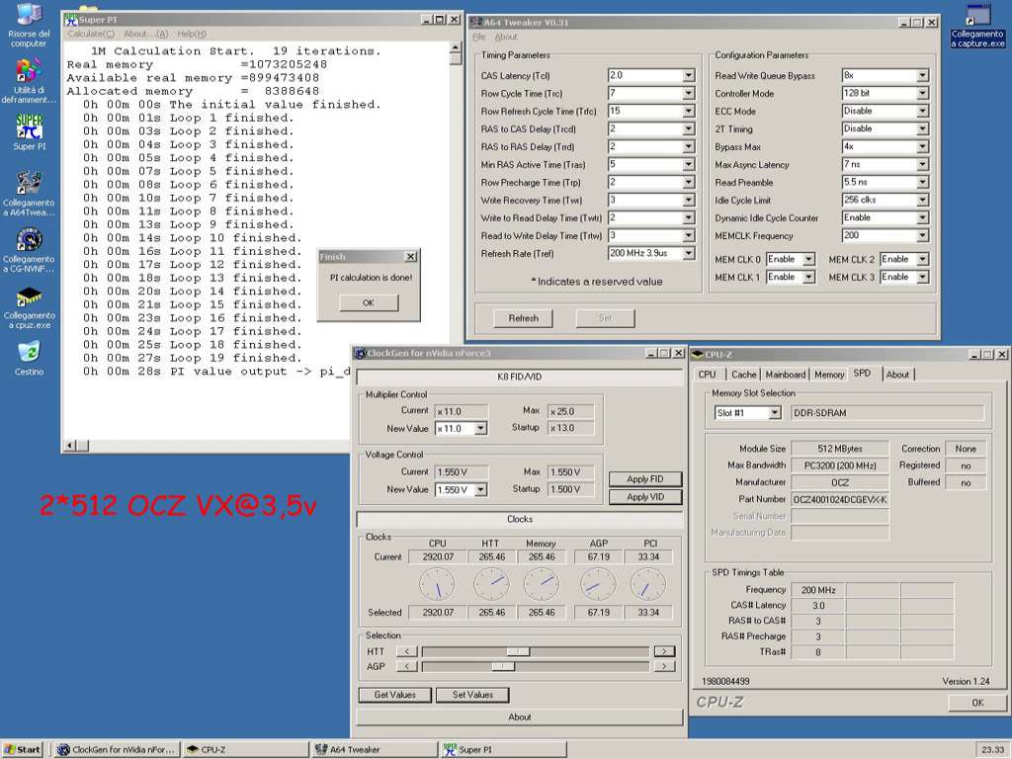Click Super PI horizontal scrollbar left arrow

pos(70,446)
